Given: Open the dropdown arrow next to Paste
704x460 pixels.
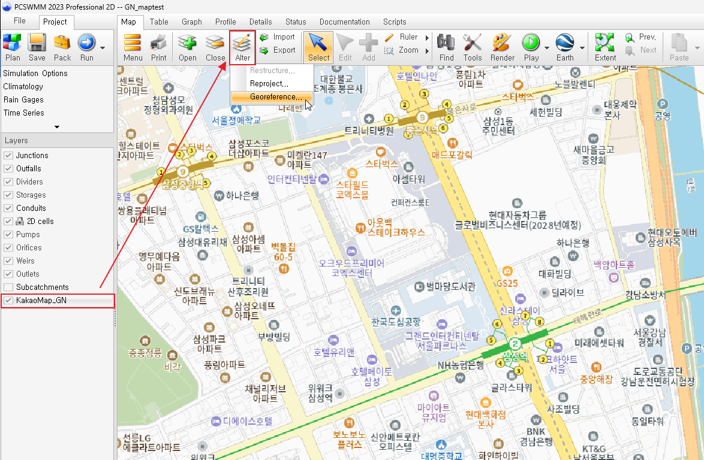Looking at the screenshot, I should pyautogui.click(x=697, y=47).
